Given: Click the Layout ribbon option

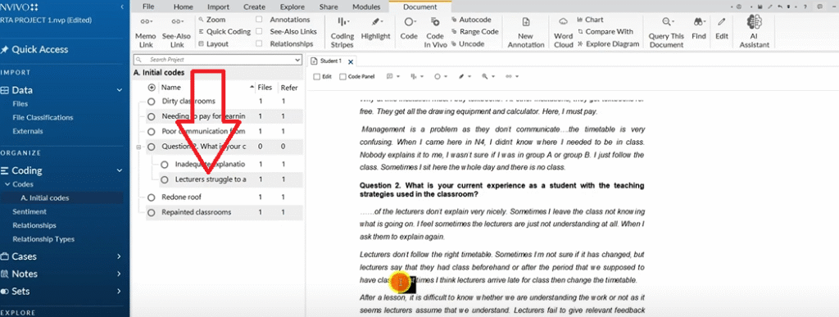Looking at the screenshot, I should 213,44.
